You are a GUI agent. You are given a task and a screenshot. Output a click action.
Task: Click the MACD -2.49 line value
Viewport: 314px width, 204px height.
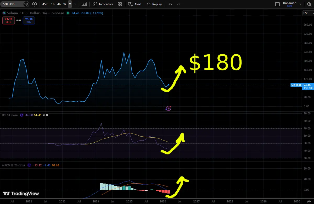pos(47,165)
